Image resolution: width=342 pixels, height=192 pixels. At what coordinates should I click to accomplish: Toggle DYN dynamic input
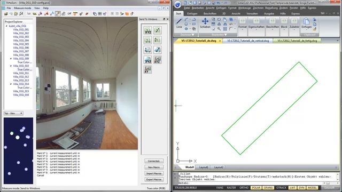pyautogui.click(x=301, y=188)
